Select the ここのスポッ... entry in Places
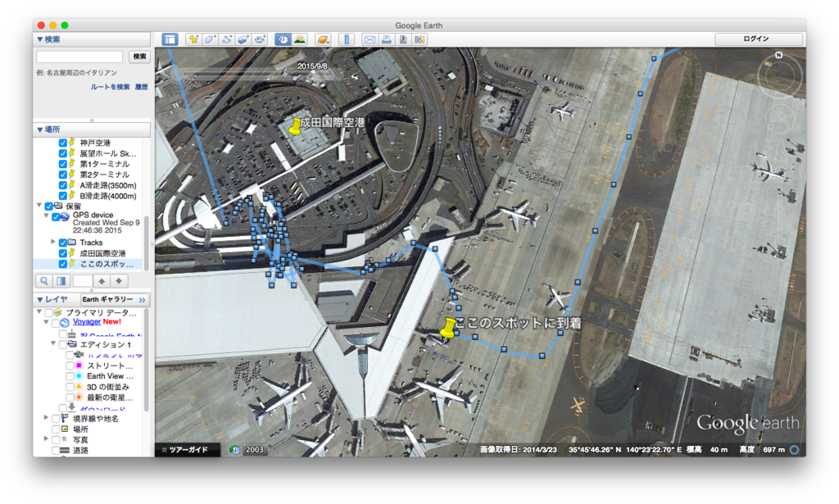 (x=107, y=265)
